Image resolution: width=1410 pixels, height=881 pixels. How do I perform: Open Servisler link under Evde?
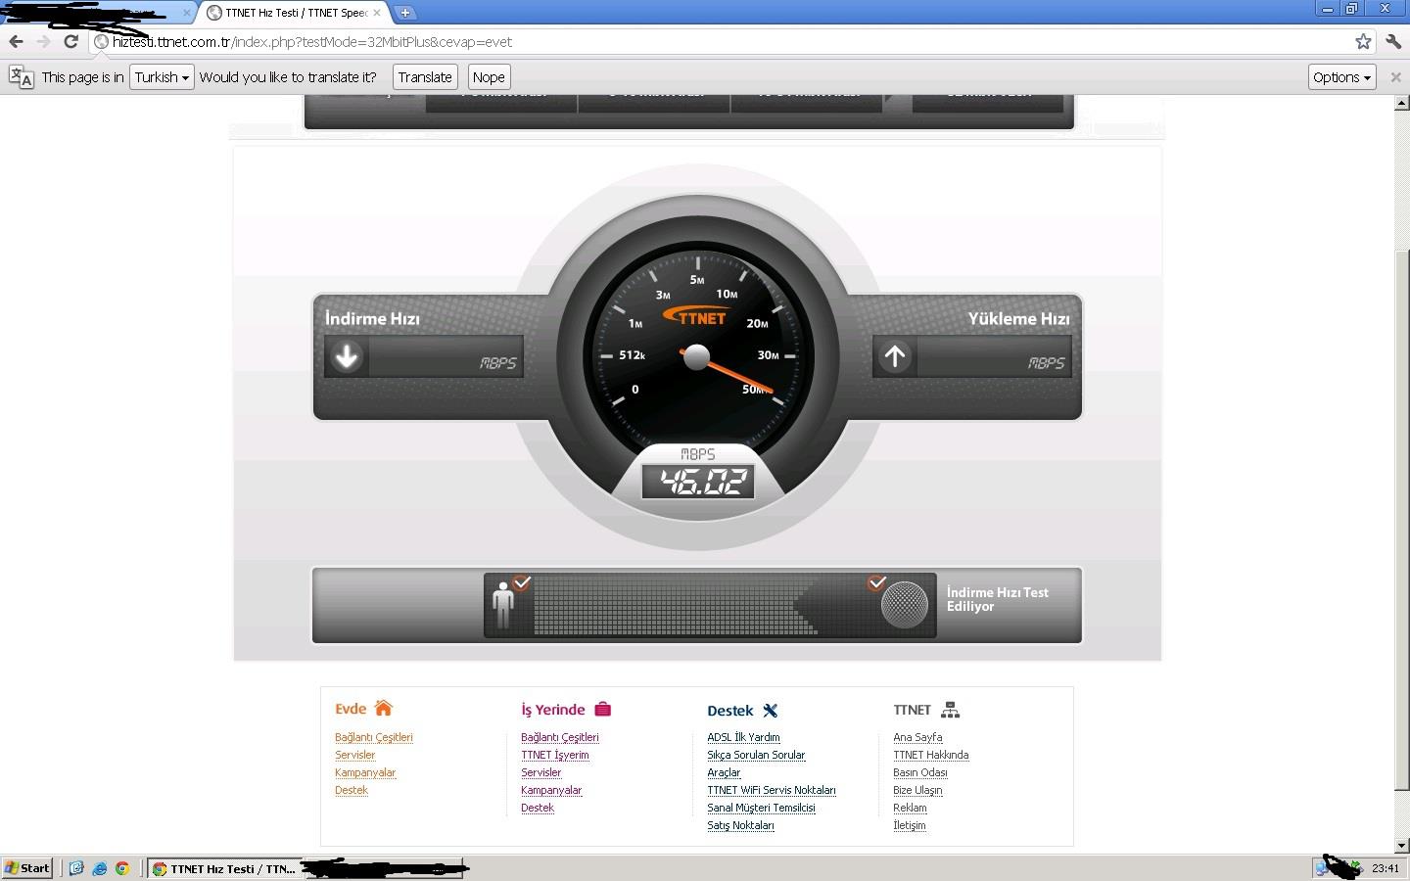coord(354,755)
